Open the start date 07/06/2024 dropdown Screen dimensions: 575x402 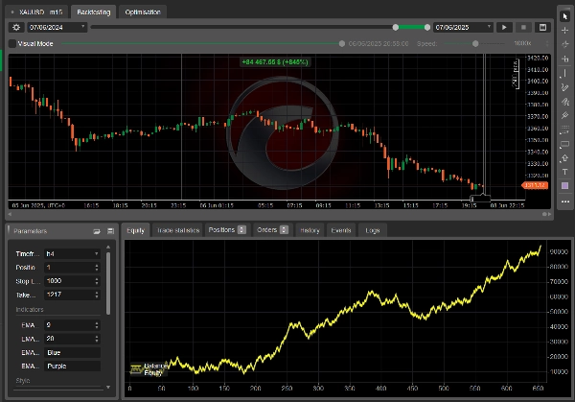(48, 28)
